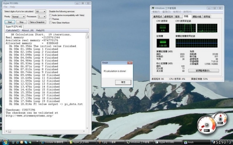
Task: Click the CPU usage sidebar gadget dial
Action: coord(206,125)
